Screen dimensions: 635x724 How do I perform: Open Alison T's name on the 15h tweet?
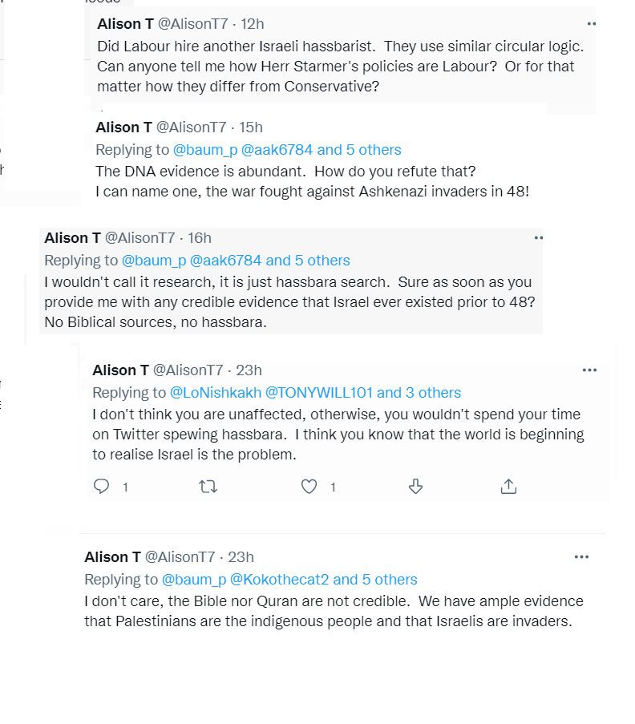123,127
